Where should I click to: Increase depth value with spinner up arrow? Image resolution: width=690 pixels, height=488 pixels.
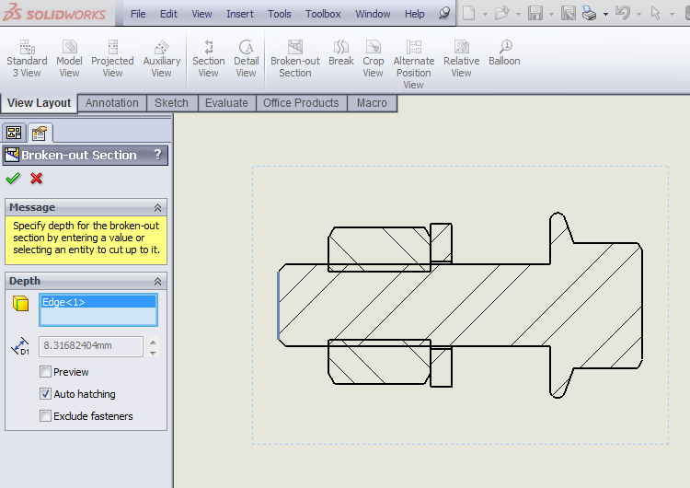tap(153, 342)
